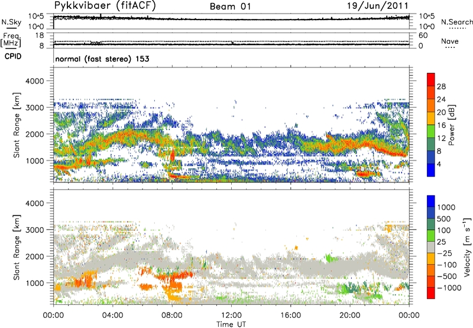This screenshot has height=328, width=473.
Task: Click the "12:00" time tick label
Action: click(x=231, y=316)
